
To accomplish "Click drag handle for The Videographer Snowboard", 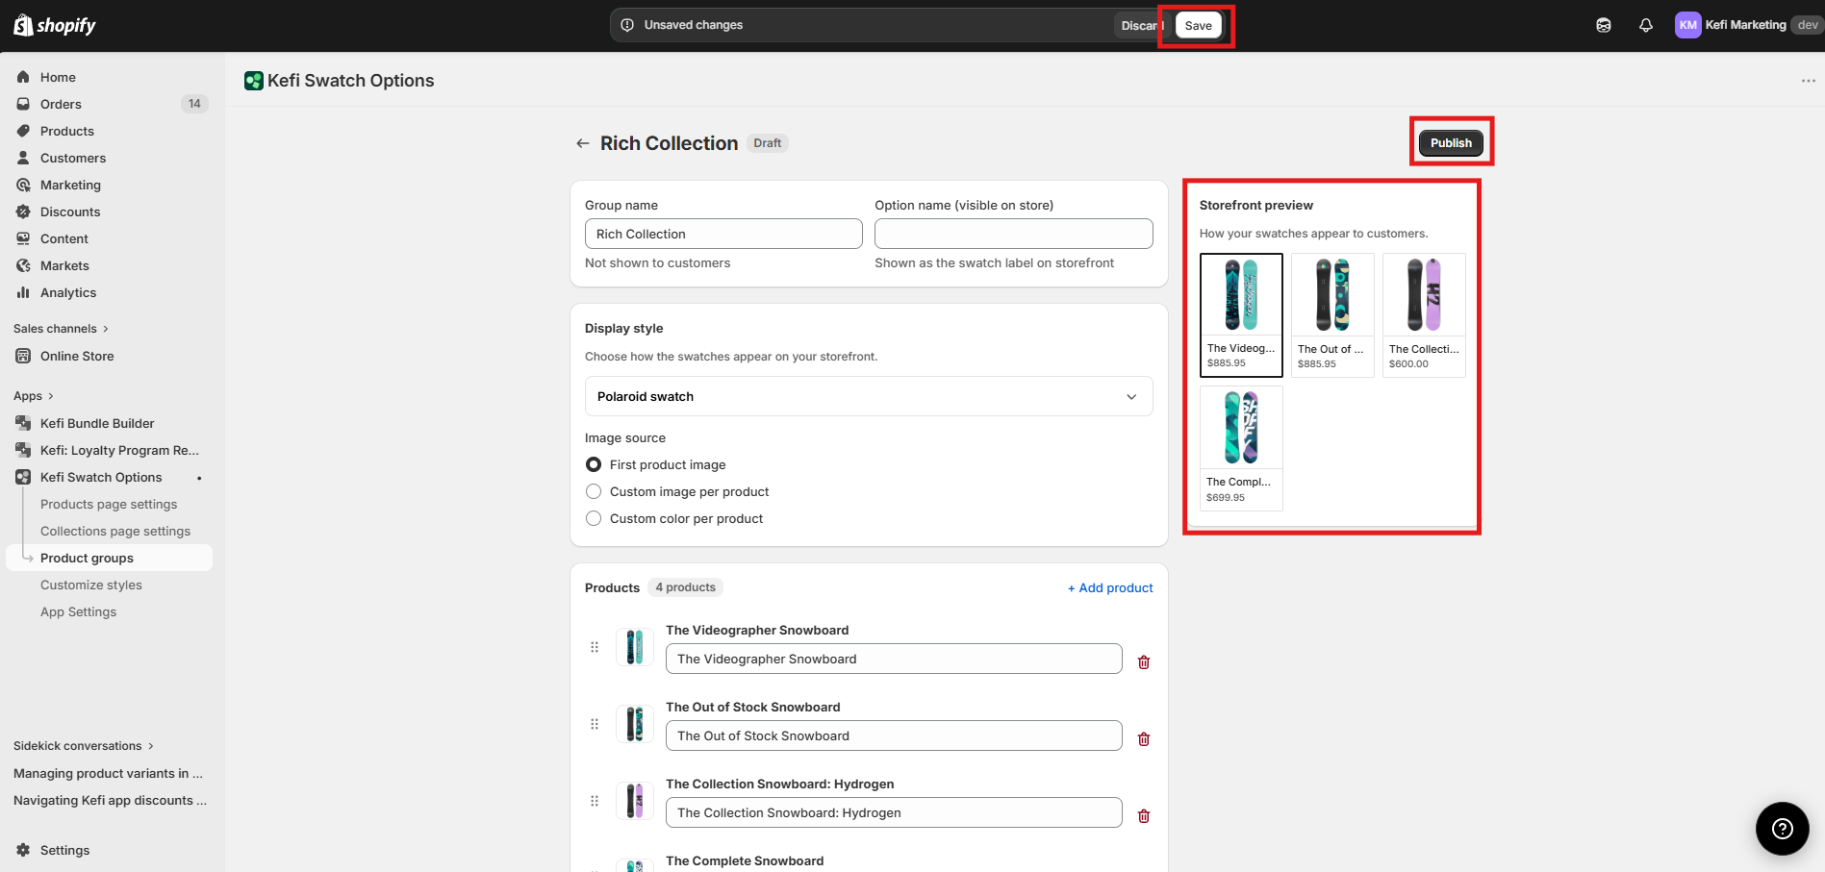I will (x=595, y=647).
